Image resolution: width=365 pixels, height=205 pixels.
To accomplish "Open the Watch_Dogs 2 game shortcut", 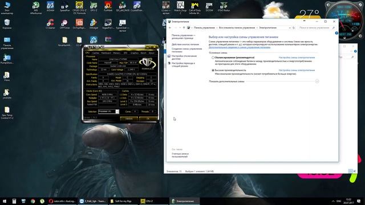I will (x=180, y=7).
